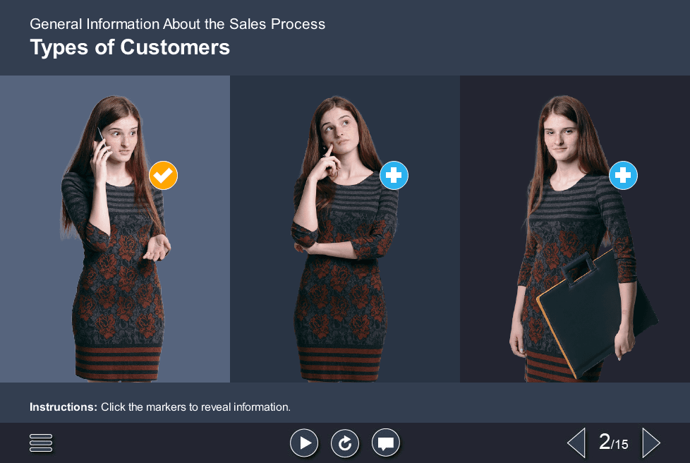The width and height of the screenshot is (690, 463).
Task: Click the outstretched open hand of the left customer
Action: [157, 247]
